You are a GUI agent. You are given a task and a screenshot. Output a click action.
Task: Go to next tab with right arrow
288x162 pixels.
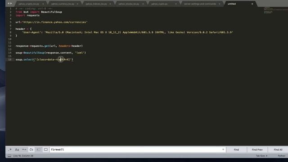11,4
